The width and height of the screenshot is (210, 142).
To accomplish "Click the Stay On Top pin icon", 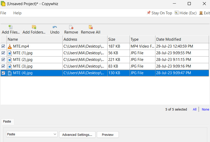I will tap(149, 13).
